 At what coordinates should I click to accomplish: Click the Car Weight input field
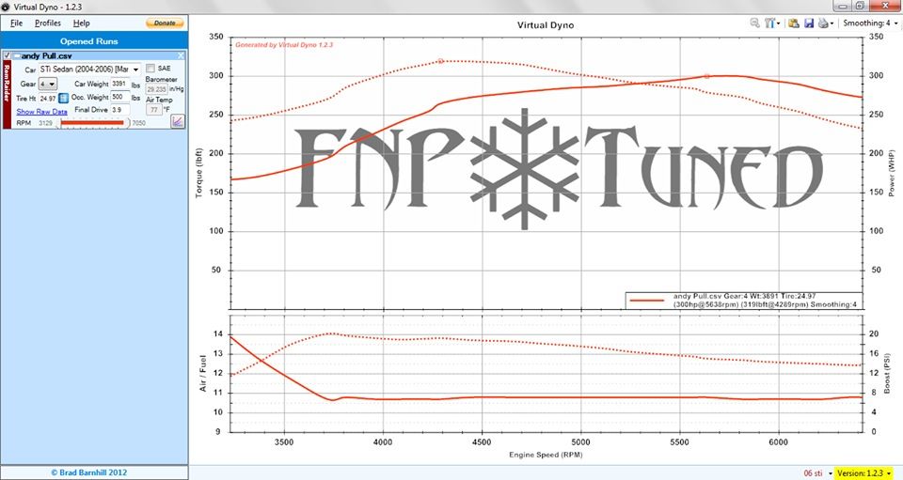(x=119, y=84)
